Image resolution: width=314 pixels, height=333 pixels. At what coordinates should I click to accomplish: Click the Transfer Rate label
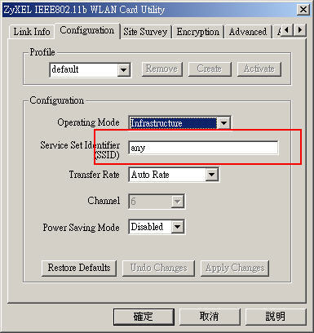[x=94, y=175]
